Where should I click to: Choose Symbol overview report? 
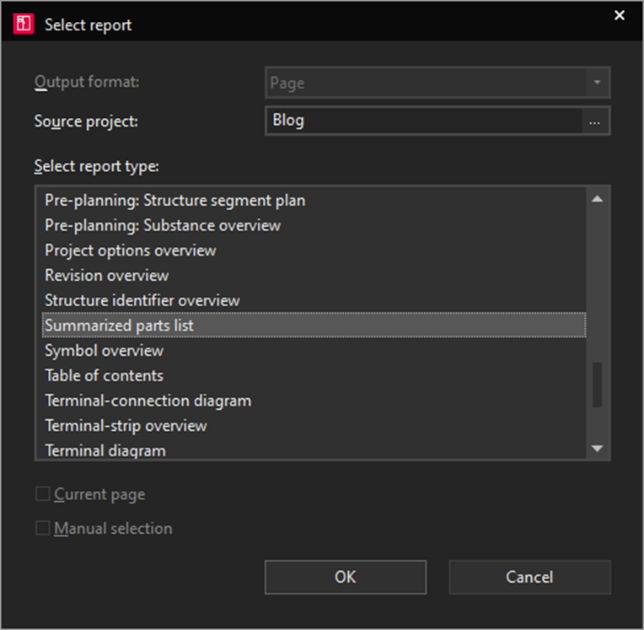(314, 351)
